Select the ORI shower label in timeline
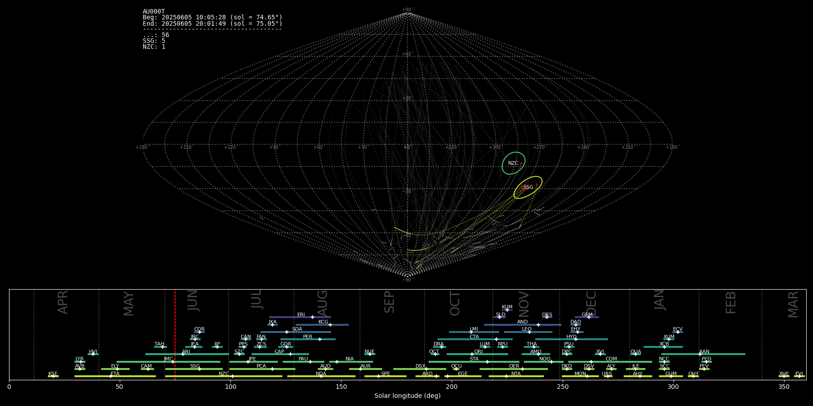Screen dimensions: 813x406 click(x=478, y=352)
